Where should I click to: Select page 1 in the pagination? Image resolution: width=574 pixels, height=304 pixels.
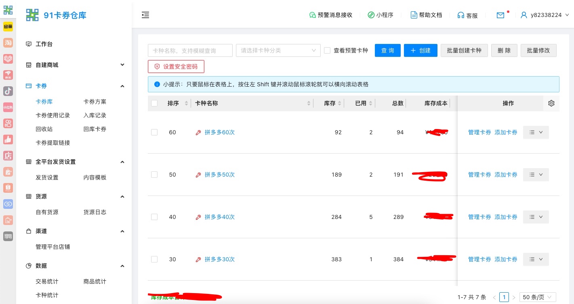504,297
